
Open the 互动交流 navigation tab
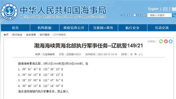162,28
